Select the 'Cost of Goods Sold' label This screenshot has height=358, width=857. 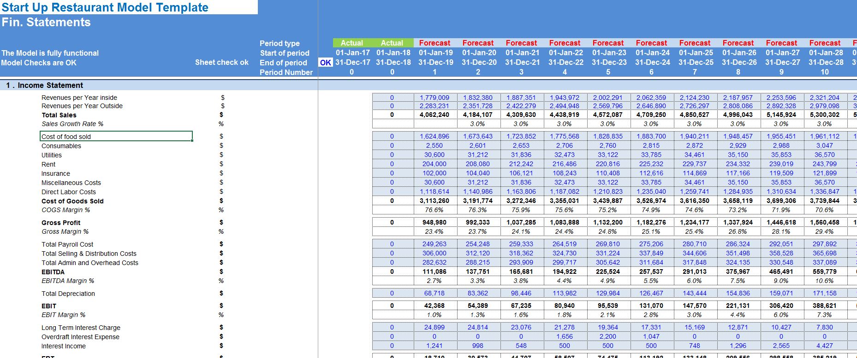72,201
